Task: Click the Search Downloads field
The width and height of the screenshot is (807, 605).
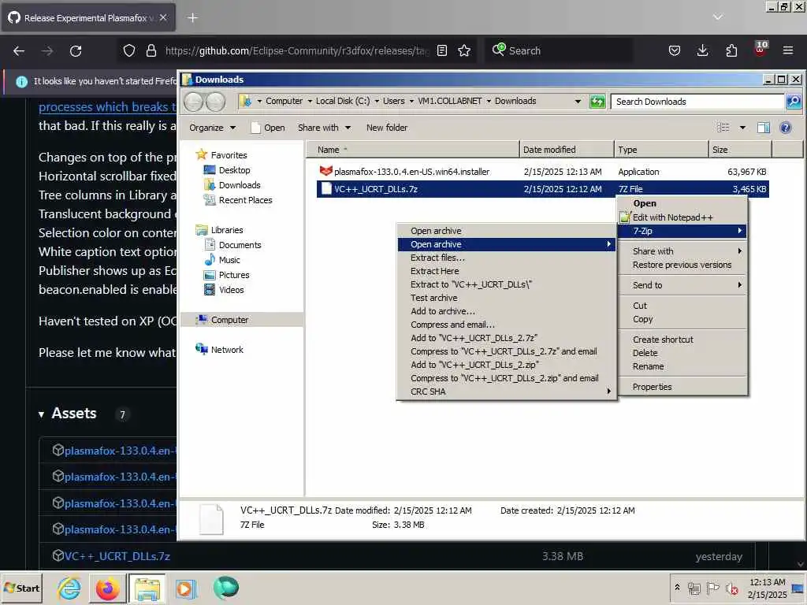Action: tap(697, 102)
